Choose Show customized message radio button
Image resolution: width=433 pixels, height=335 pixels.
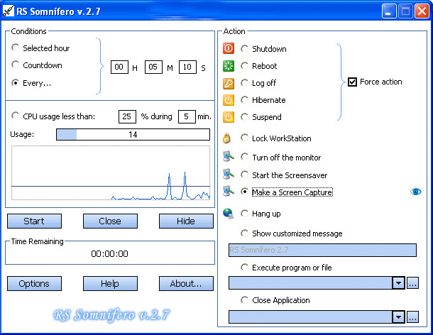pyautogui.click(x=244, y=234)
